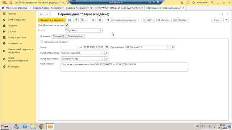Click the Склад-отправитель field Магазин Азина 82
Screen dimensions: 232x130
pyautogui.click(x=81, y=53)
